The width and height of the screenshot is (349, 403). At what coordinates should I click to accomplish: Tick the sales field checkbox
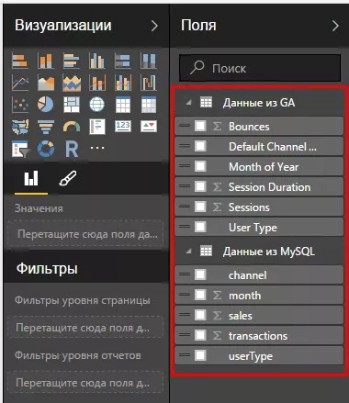[x=200, y=315]
